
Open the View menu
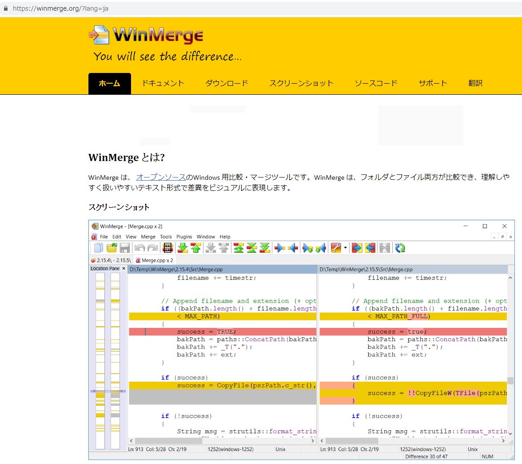click(x=131, y=237)
